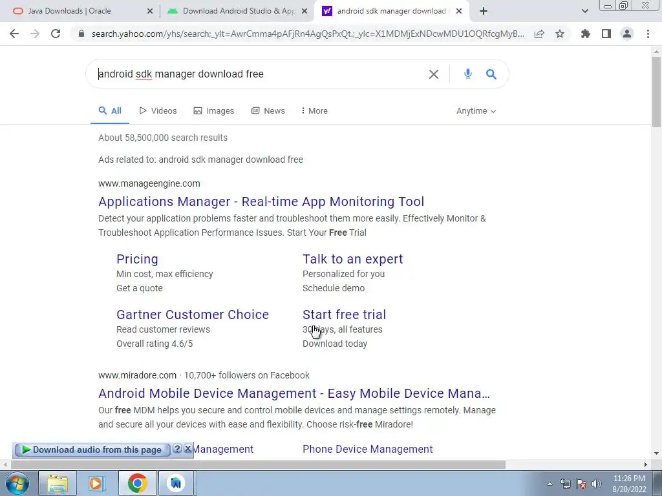Switch to Images results
Screen dimensions: 662x496
click(x=213, y=111)
